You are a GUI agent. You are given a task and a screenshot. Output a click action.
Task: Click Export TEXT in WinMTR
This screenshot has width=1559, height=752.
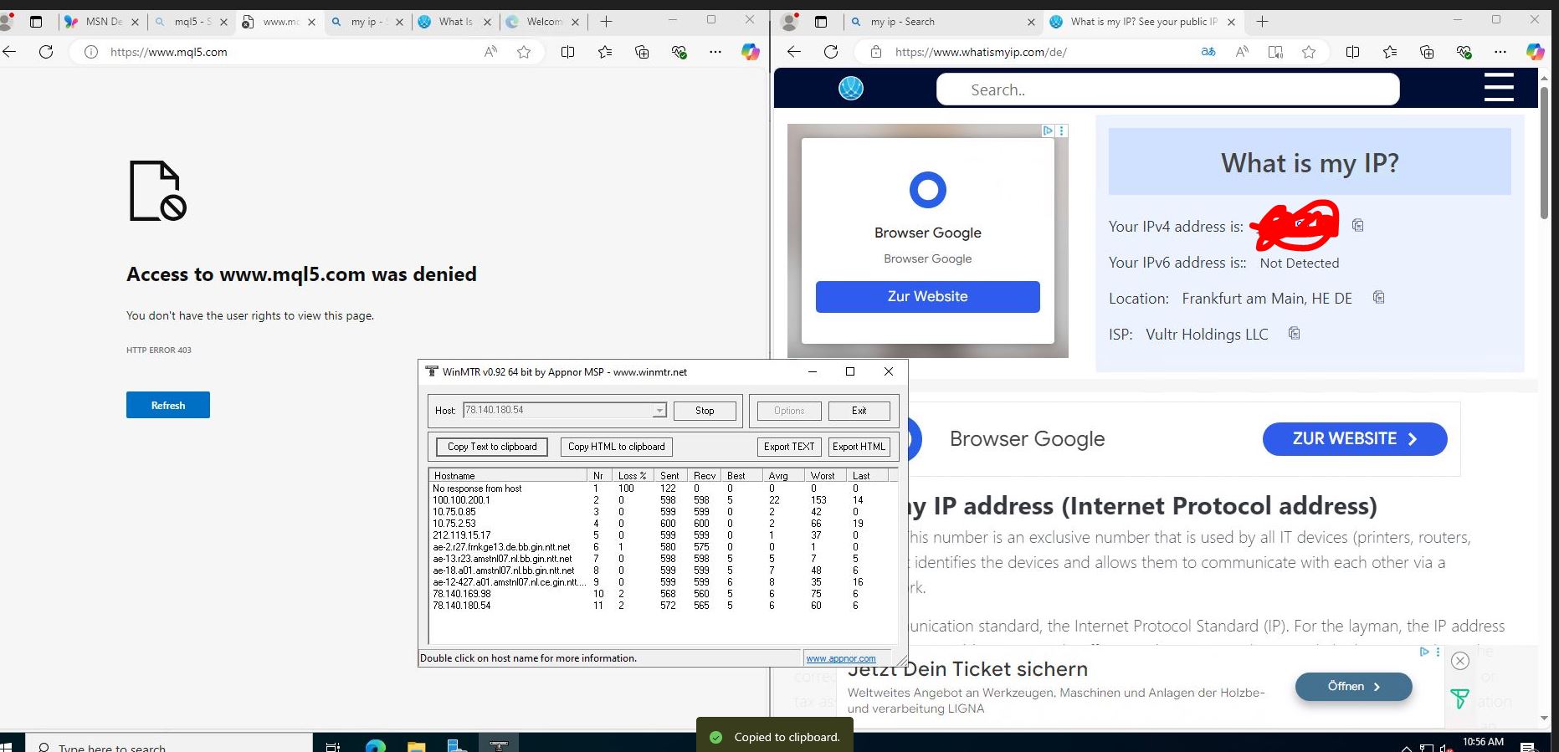pyautogui.click(x=789, y=447)
